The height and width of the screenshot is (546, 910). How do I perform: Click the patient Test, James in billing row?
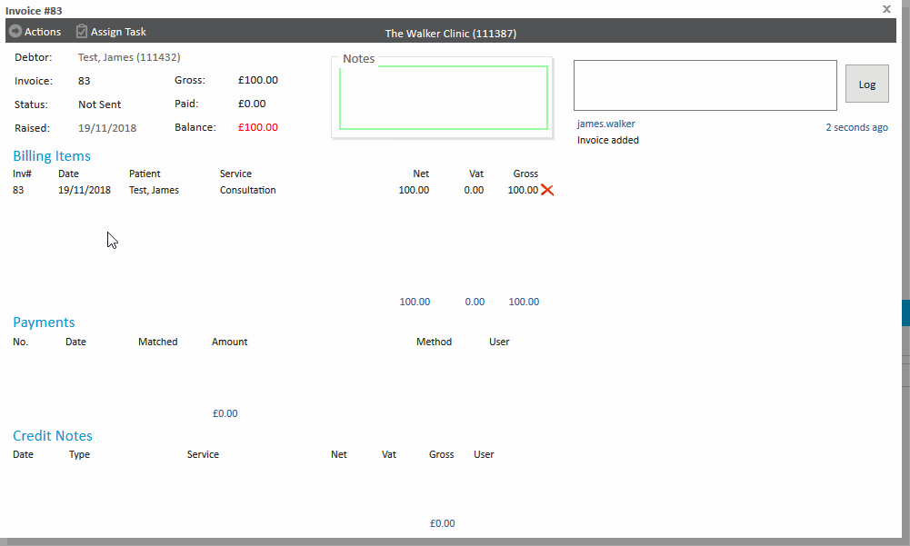point(154,190)
